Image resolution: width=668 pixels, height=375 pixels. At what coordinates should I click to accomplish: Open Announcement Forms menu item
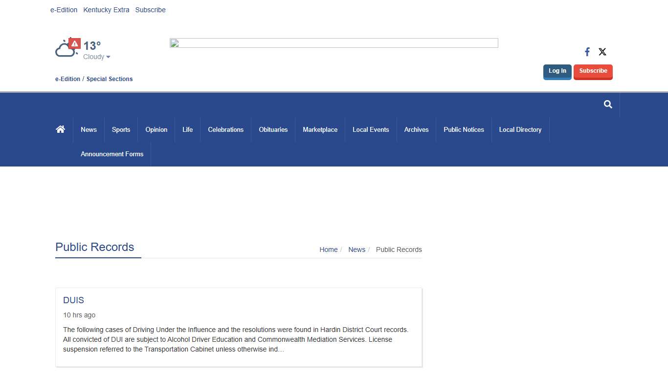click(x=112, y=154)
